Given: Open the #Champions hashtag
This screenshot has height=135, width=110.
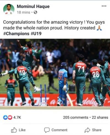Looking at the screenshot, I should click(16, 34).
